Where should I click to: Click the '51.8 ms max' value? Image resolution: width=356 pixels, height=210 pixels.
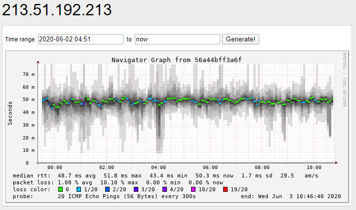point(122,176)
